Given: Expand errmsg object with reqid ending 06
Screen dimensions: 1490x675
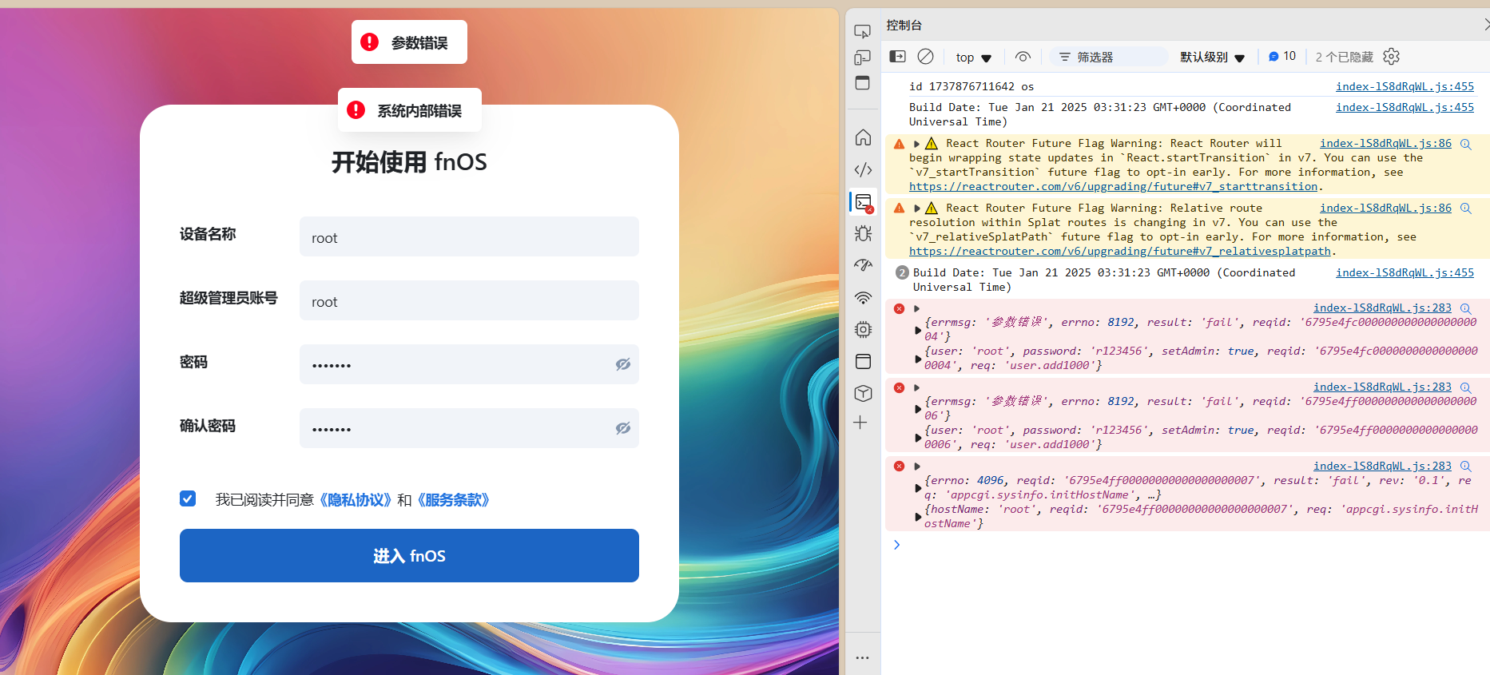Looking at the screenshot, I should point(918,409).
